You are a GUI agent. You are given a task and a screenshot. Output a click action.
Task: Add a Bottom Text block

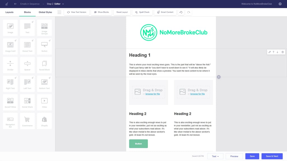coord(44,84)
